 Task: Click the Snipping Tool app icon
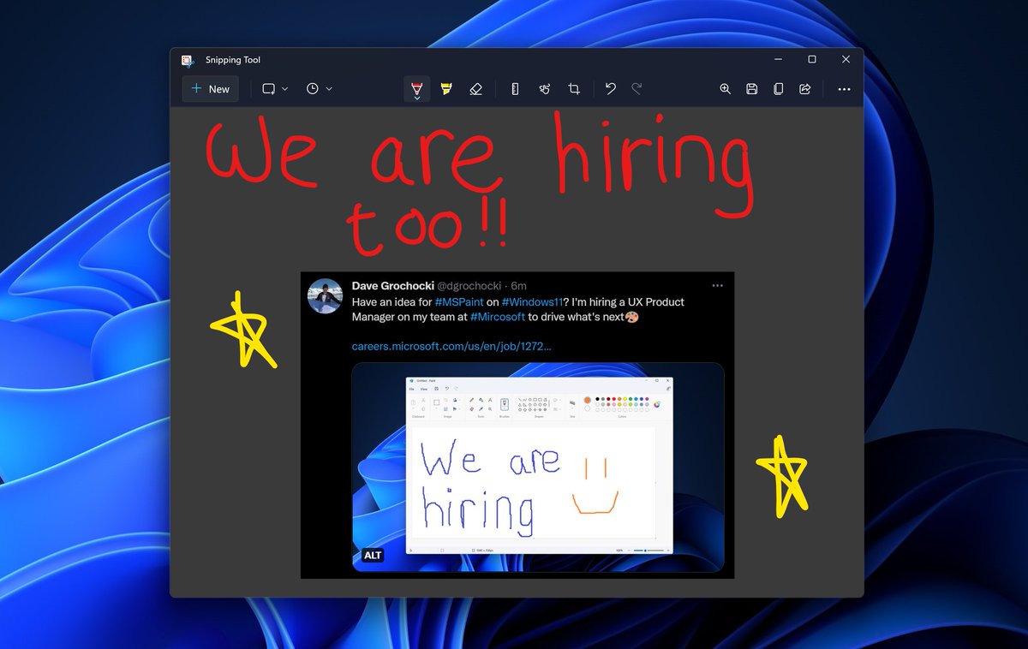coord(188,60)
